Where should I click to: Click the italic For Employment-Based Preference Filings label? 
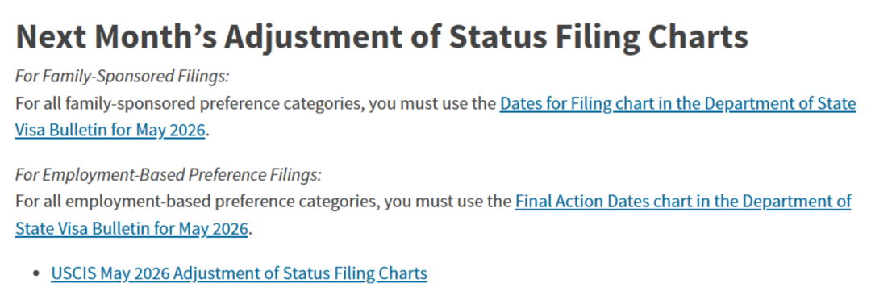[169, 174]
